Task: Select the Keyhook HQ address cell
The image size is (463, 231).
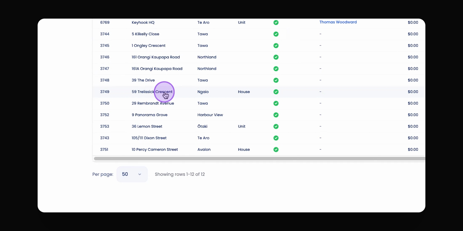Action: 143,22
